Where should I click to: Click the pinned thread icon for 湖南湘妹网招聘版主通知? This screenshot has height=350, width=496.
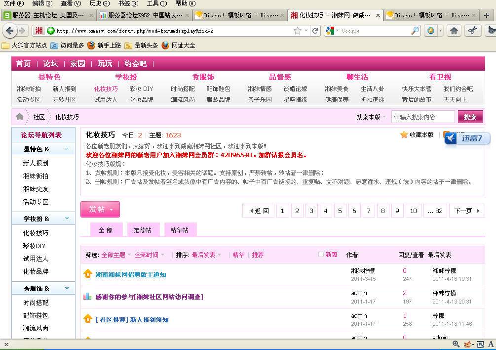pos(88,274)
